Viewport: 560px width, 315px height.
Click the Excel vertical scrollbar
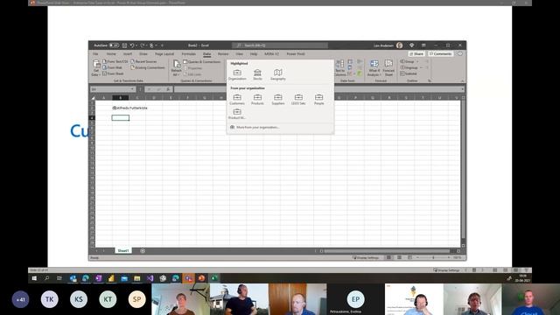pos(463,170)
